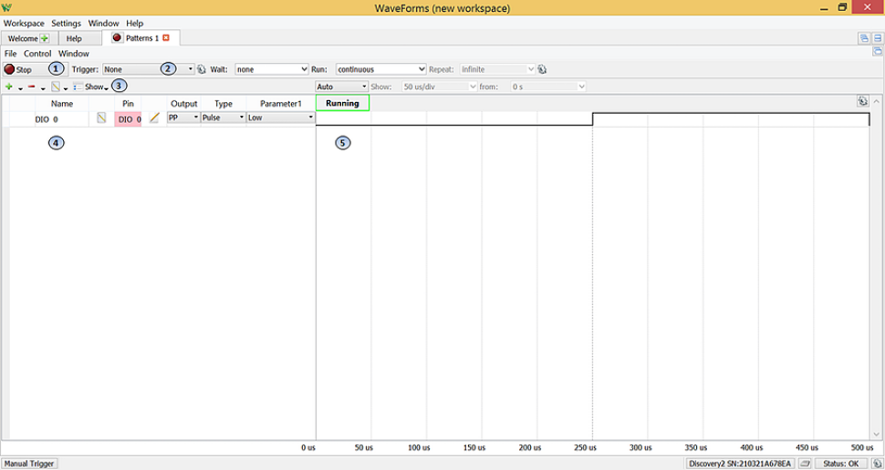Click the 250 us time axis label
Viewport: 885px width, 470px height.
point(586,447)
